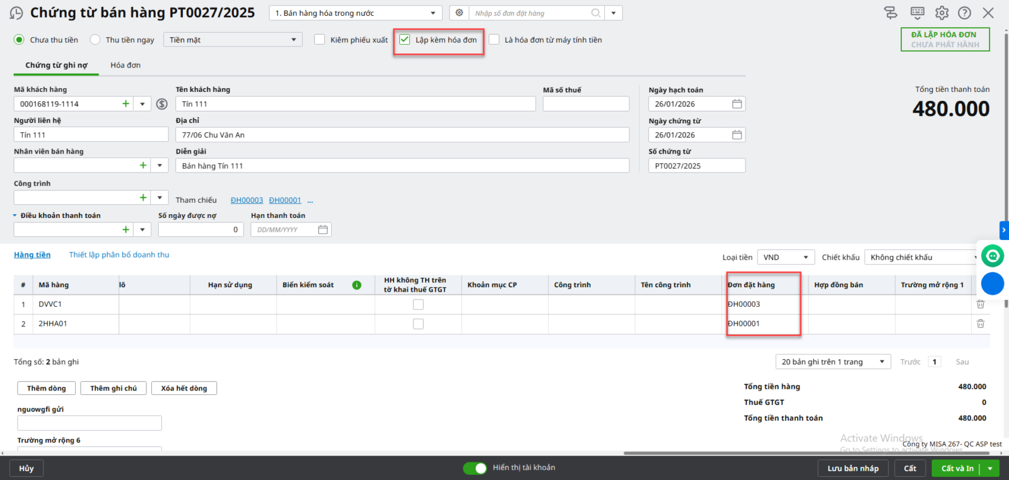Select the Thu tiền ngay radio button
The width and height of the screenshot is (1009, 480).
(95, 40)
